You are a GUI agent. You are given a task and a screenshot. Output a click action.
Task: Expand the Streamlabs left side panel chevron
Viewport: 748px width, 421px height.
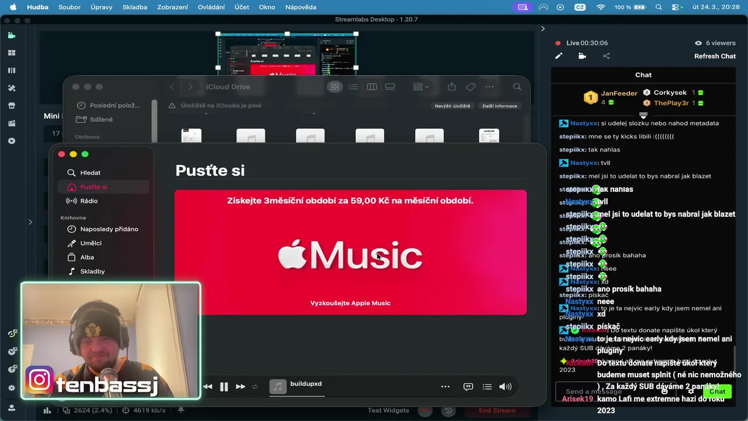click(30, 222)
